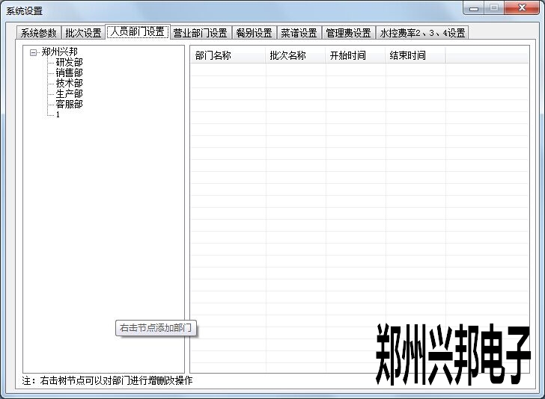Minimize the 系统设置 window
Screen dimensions: 545x399
[x=473, y=8]
